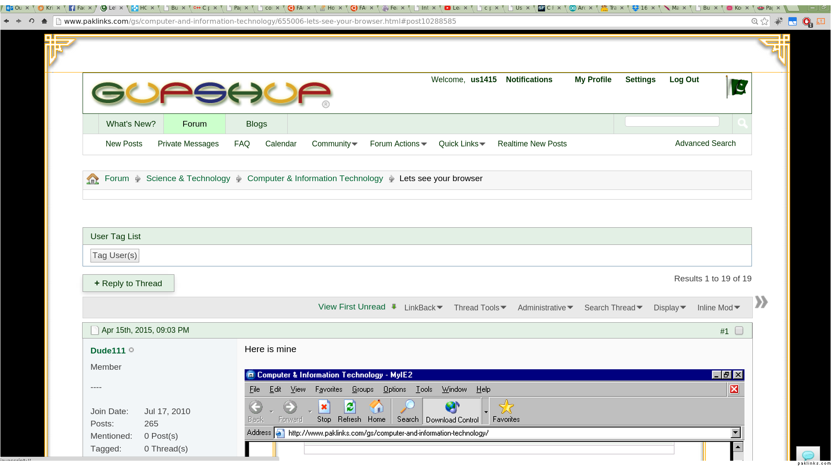Expand the Thread Tools dropdown

tap(480, 308)
